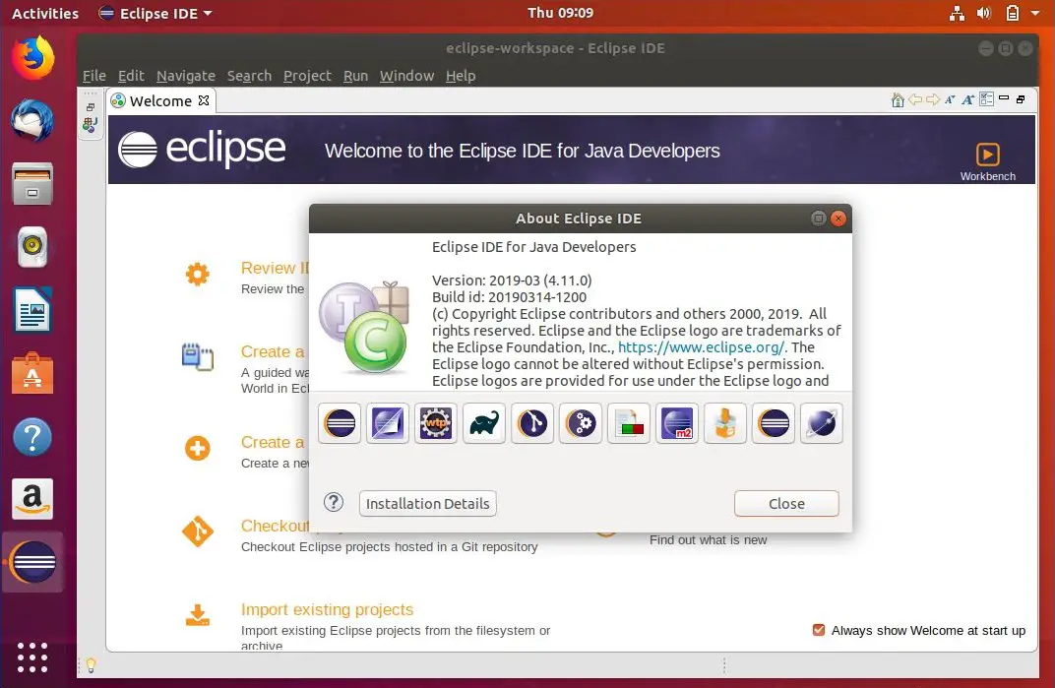
Task: Open the Search menu
Action: click(x=249, y=76)
